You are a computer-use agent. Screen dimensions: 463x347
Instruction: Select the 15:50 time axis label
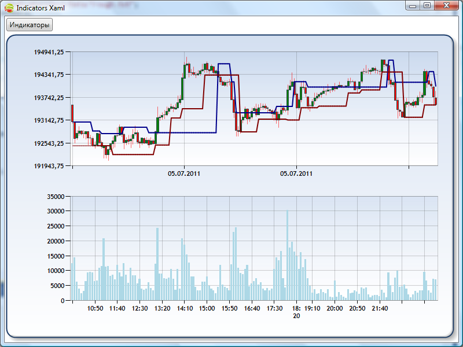[x=229, y=309]
